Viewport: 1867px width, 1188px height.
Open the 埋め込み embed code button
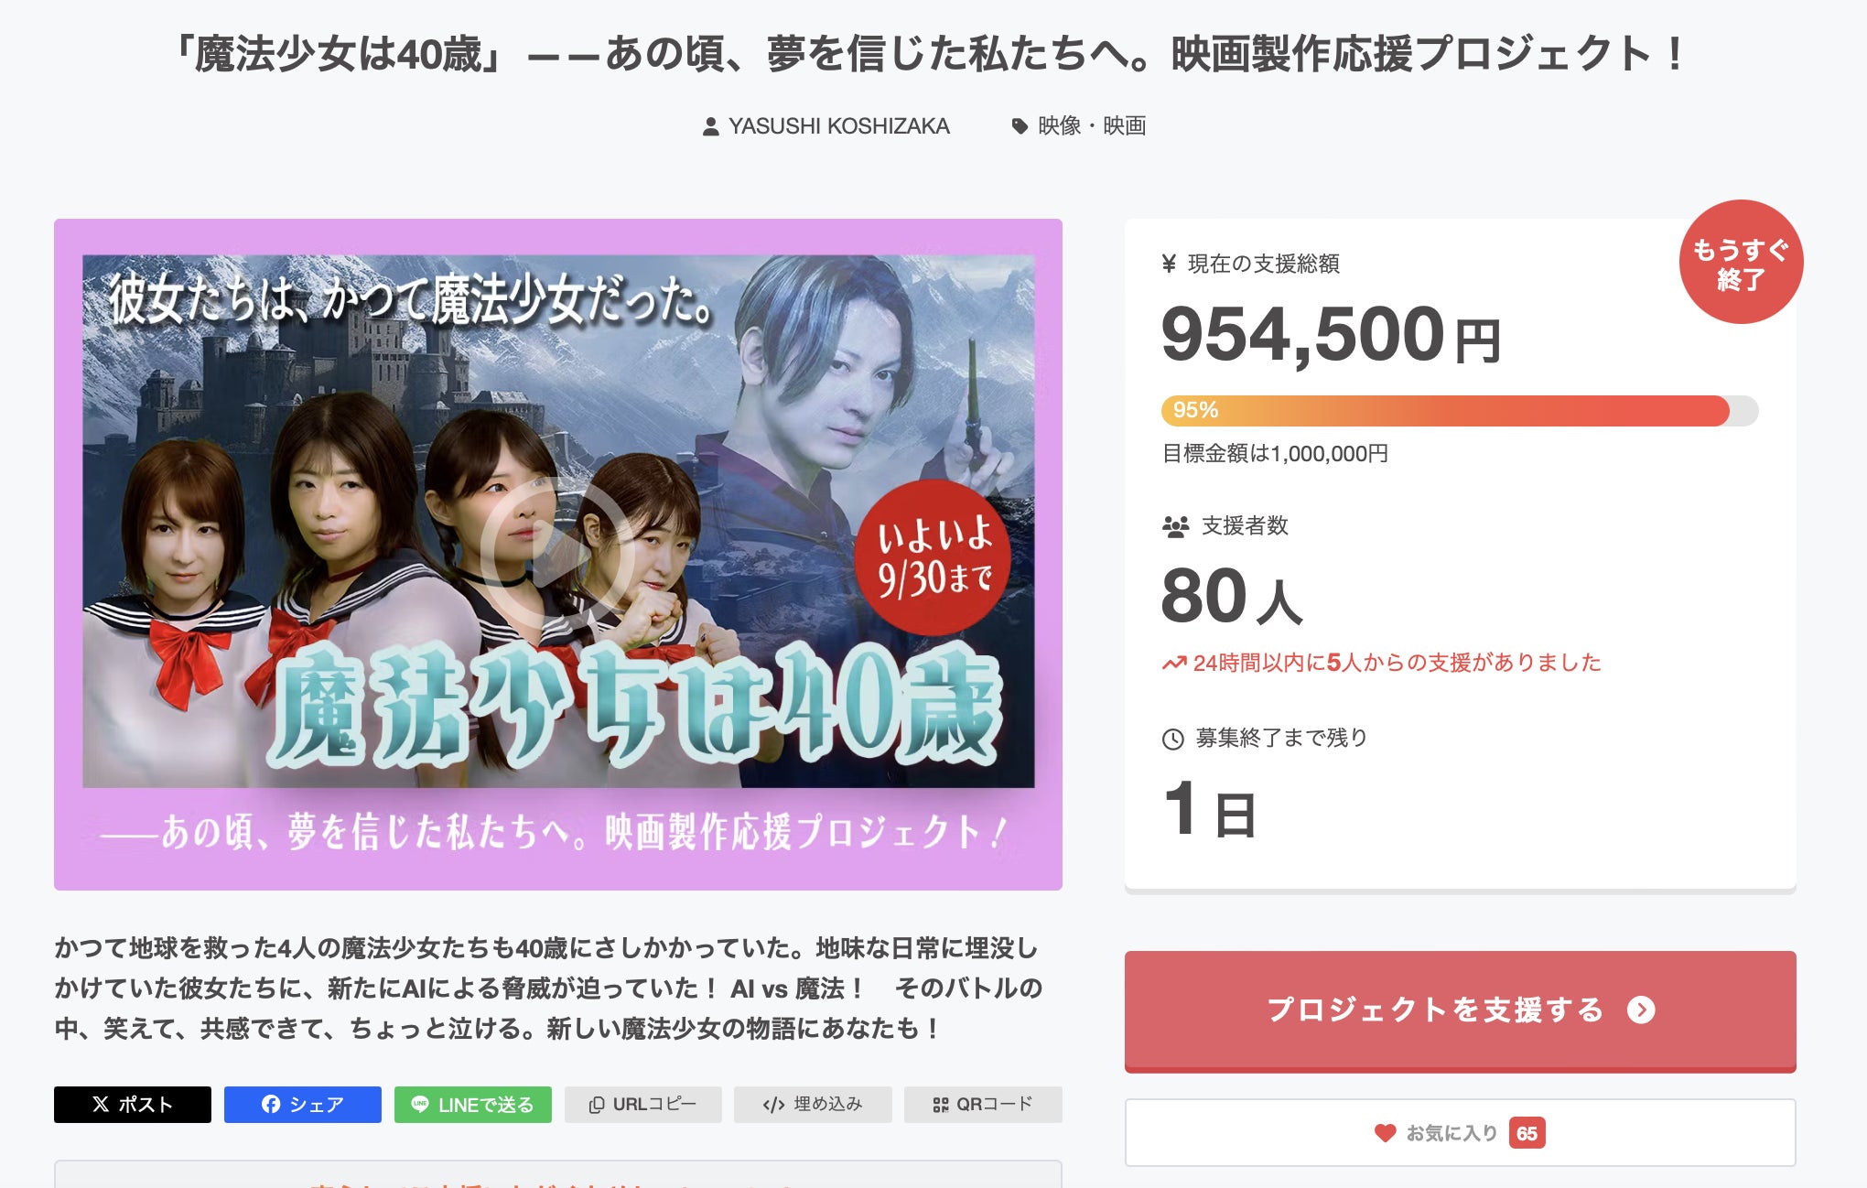click(813, 1105)
